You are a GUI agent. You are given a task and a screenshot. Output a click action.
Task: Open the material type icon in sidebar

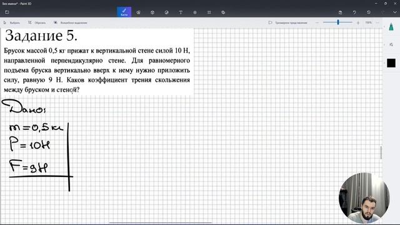click(391, 44)
